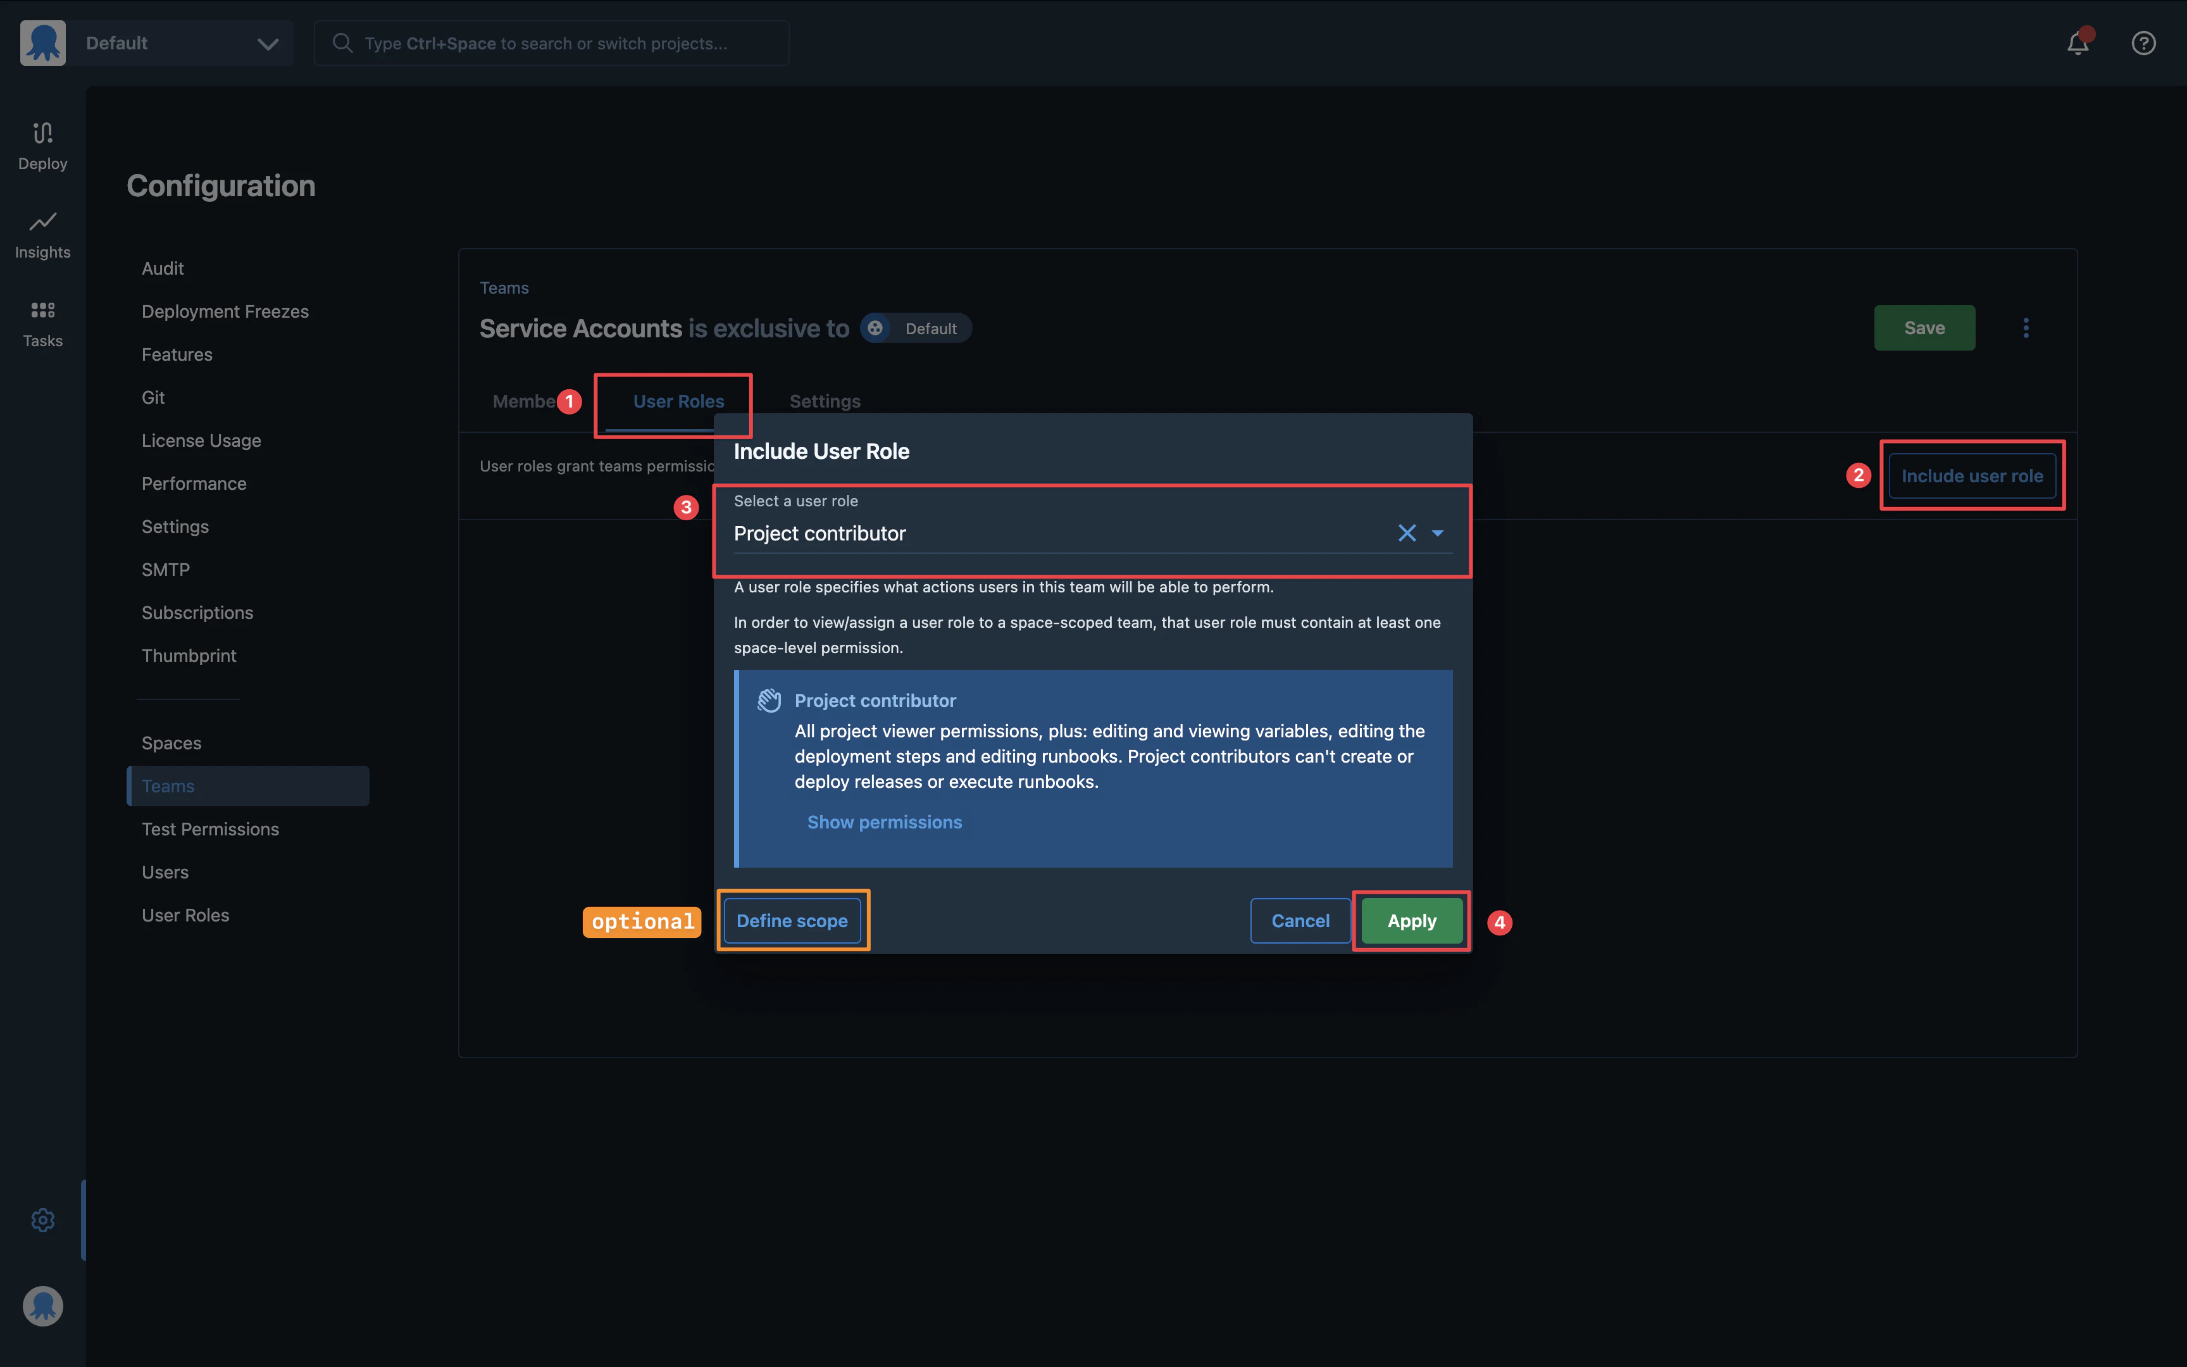
Task: Open Performance configuration
Action: [194, 484]
